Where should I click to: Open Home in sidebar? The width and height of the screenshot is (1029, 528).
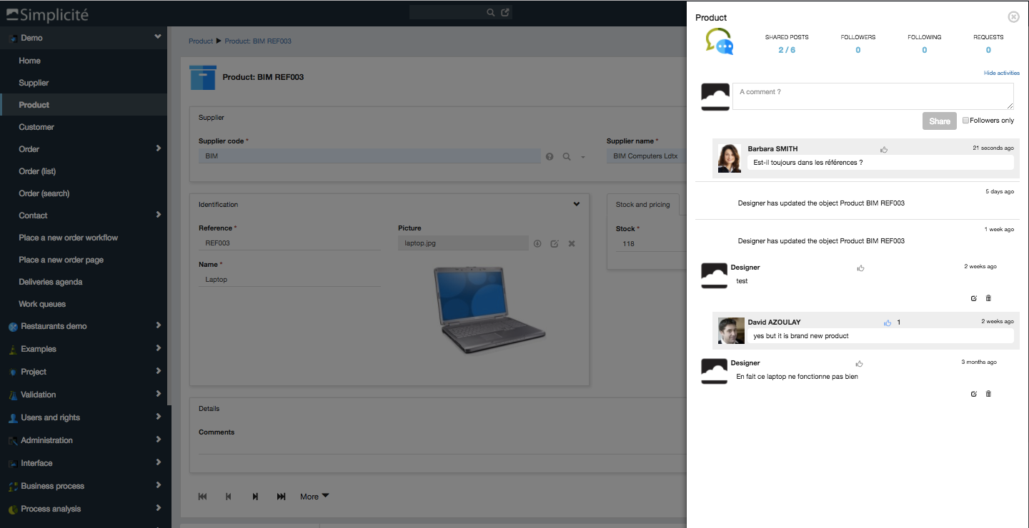[x=30, y=61]
